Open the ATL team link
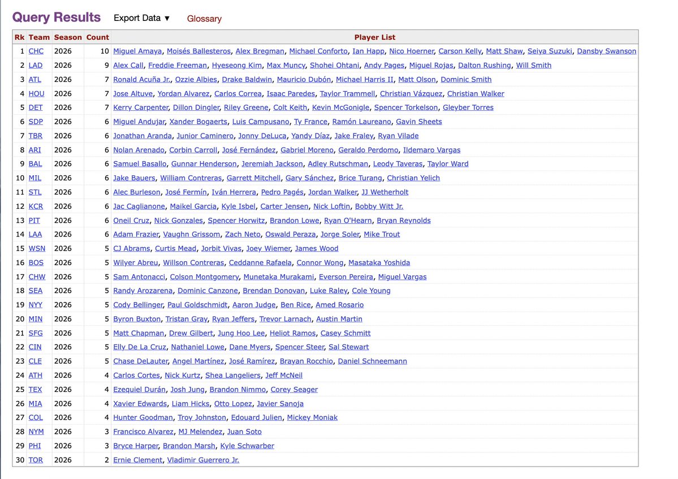Image resolution: width=678 pixels, height=479 pixels. tap(35, 80)
